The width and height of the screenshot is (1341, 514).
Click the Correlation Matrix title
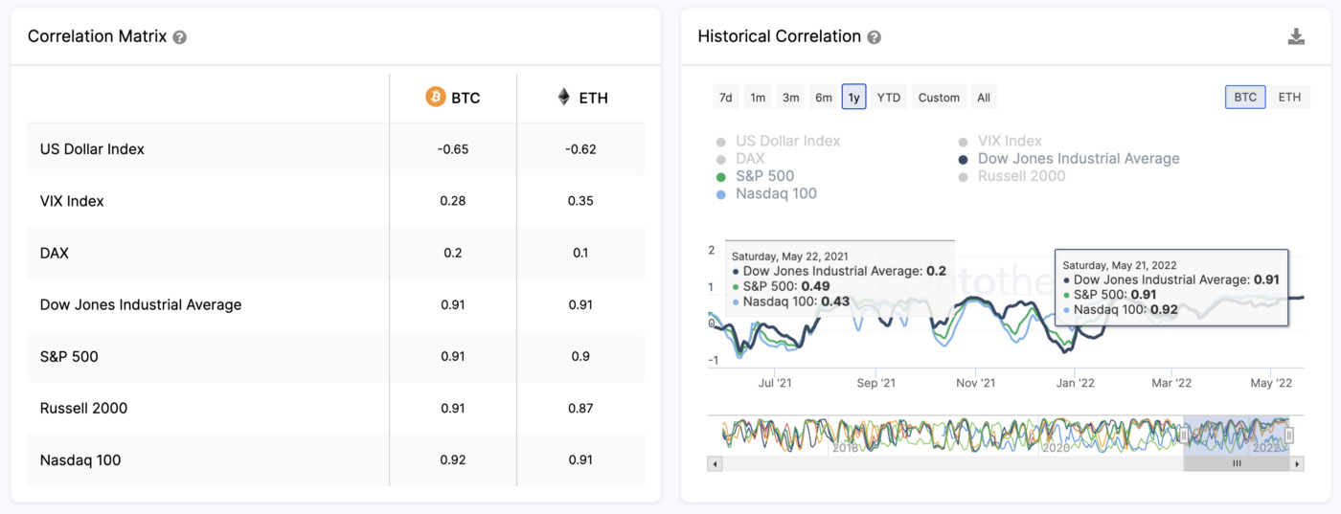click(97, 36)
